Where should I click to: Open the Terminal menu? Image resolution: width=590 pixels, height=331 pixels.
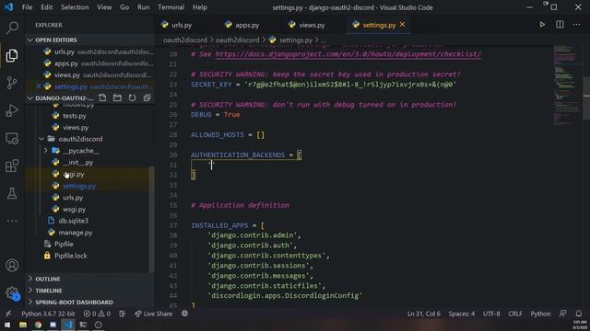pos(171,7)
